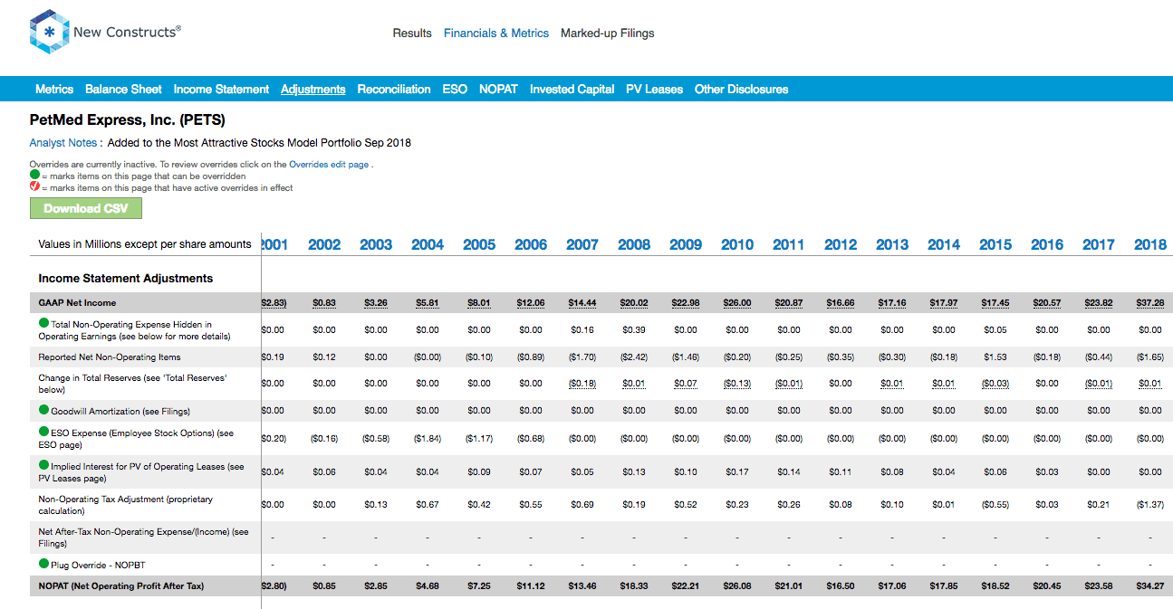Click green override dot beside Goodwill Amortization
Image resolution: width=1173 pixels, height=609 pixels.
tap(43, 410)
